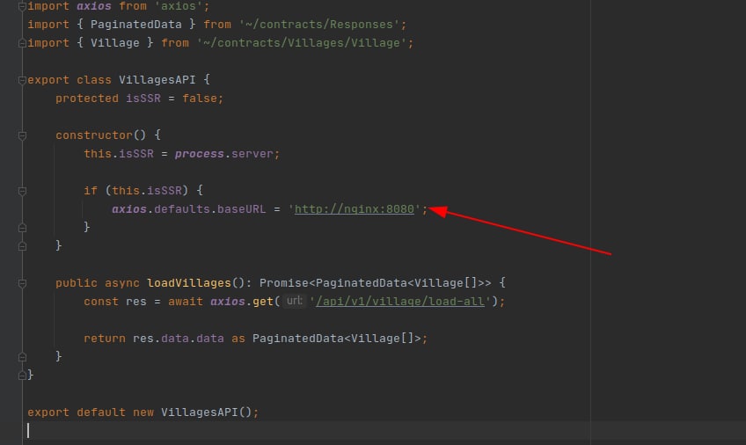The width and height of the screenshot is (746, 445).
Task: Click '~/contracts/Responses' import path
Action: 319,25
